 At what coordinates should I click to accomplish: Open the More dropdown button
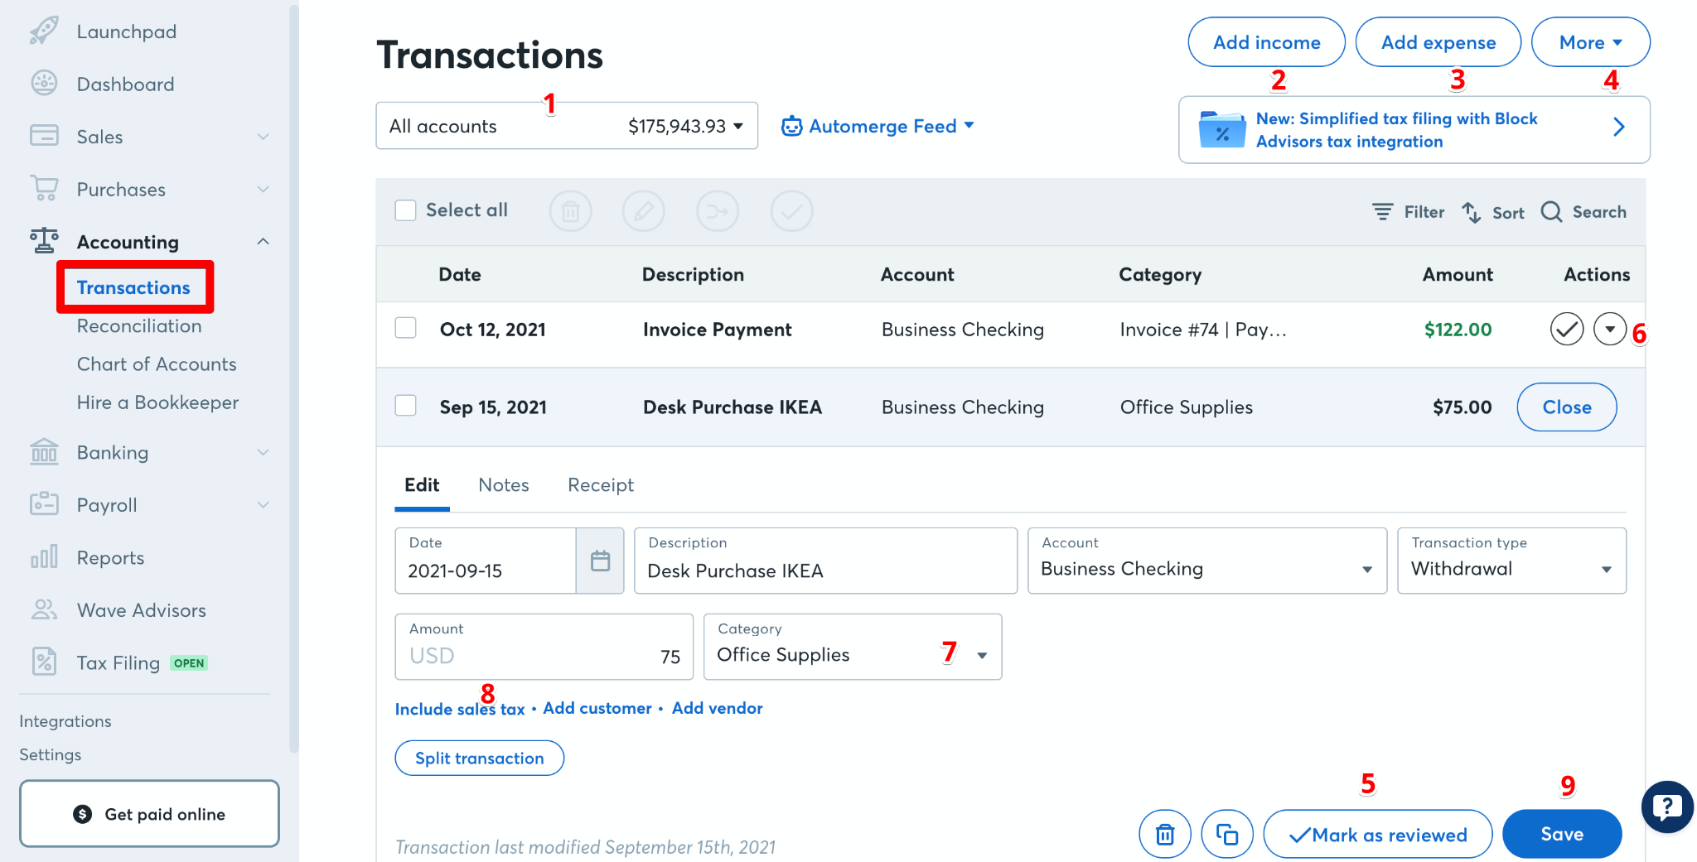tap(1590, 42)
